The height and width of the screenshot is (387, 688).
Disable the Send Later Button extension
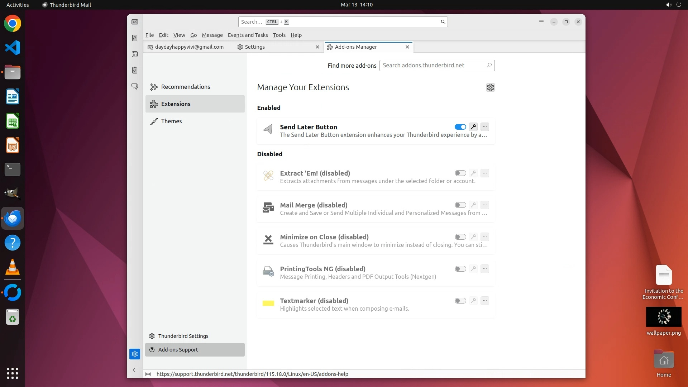tap(460, 127)
